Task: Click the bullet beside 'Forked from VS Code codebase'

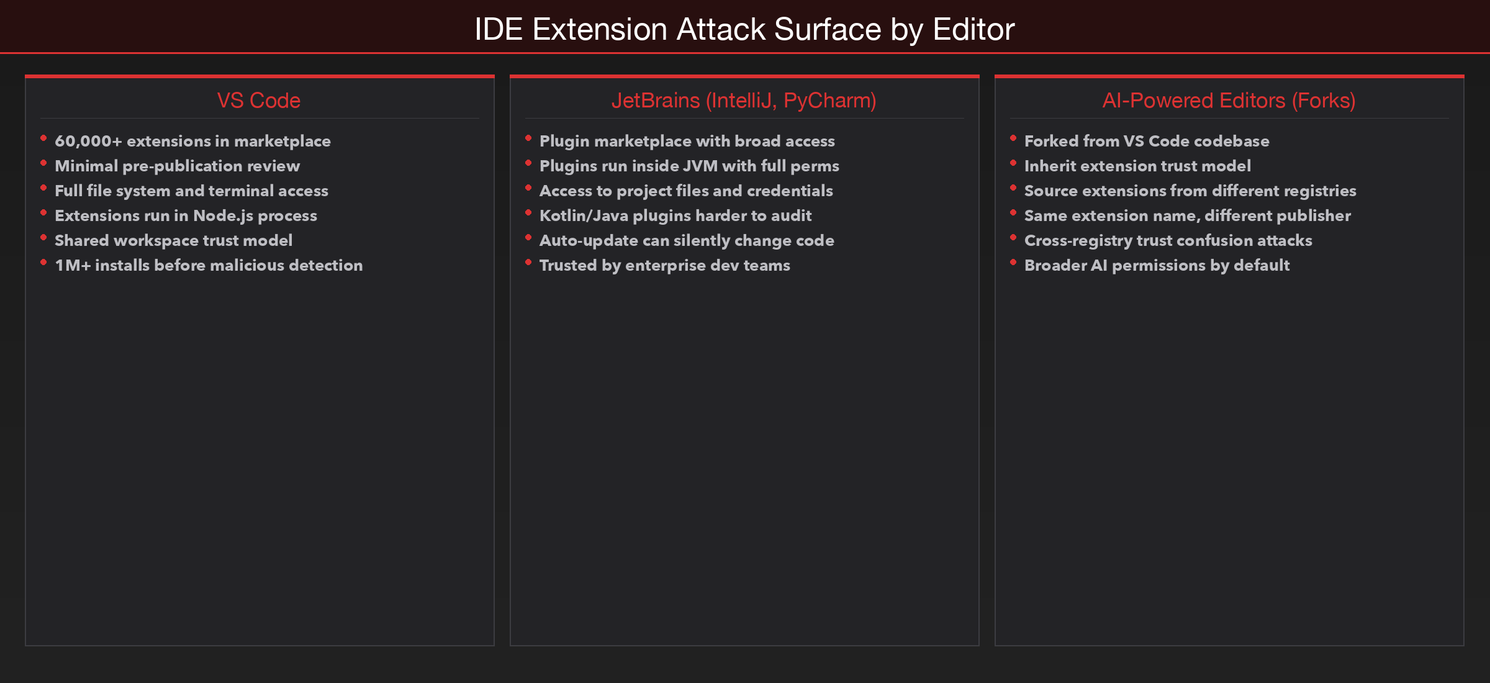Action: coord(1014,138)
